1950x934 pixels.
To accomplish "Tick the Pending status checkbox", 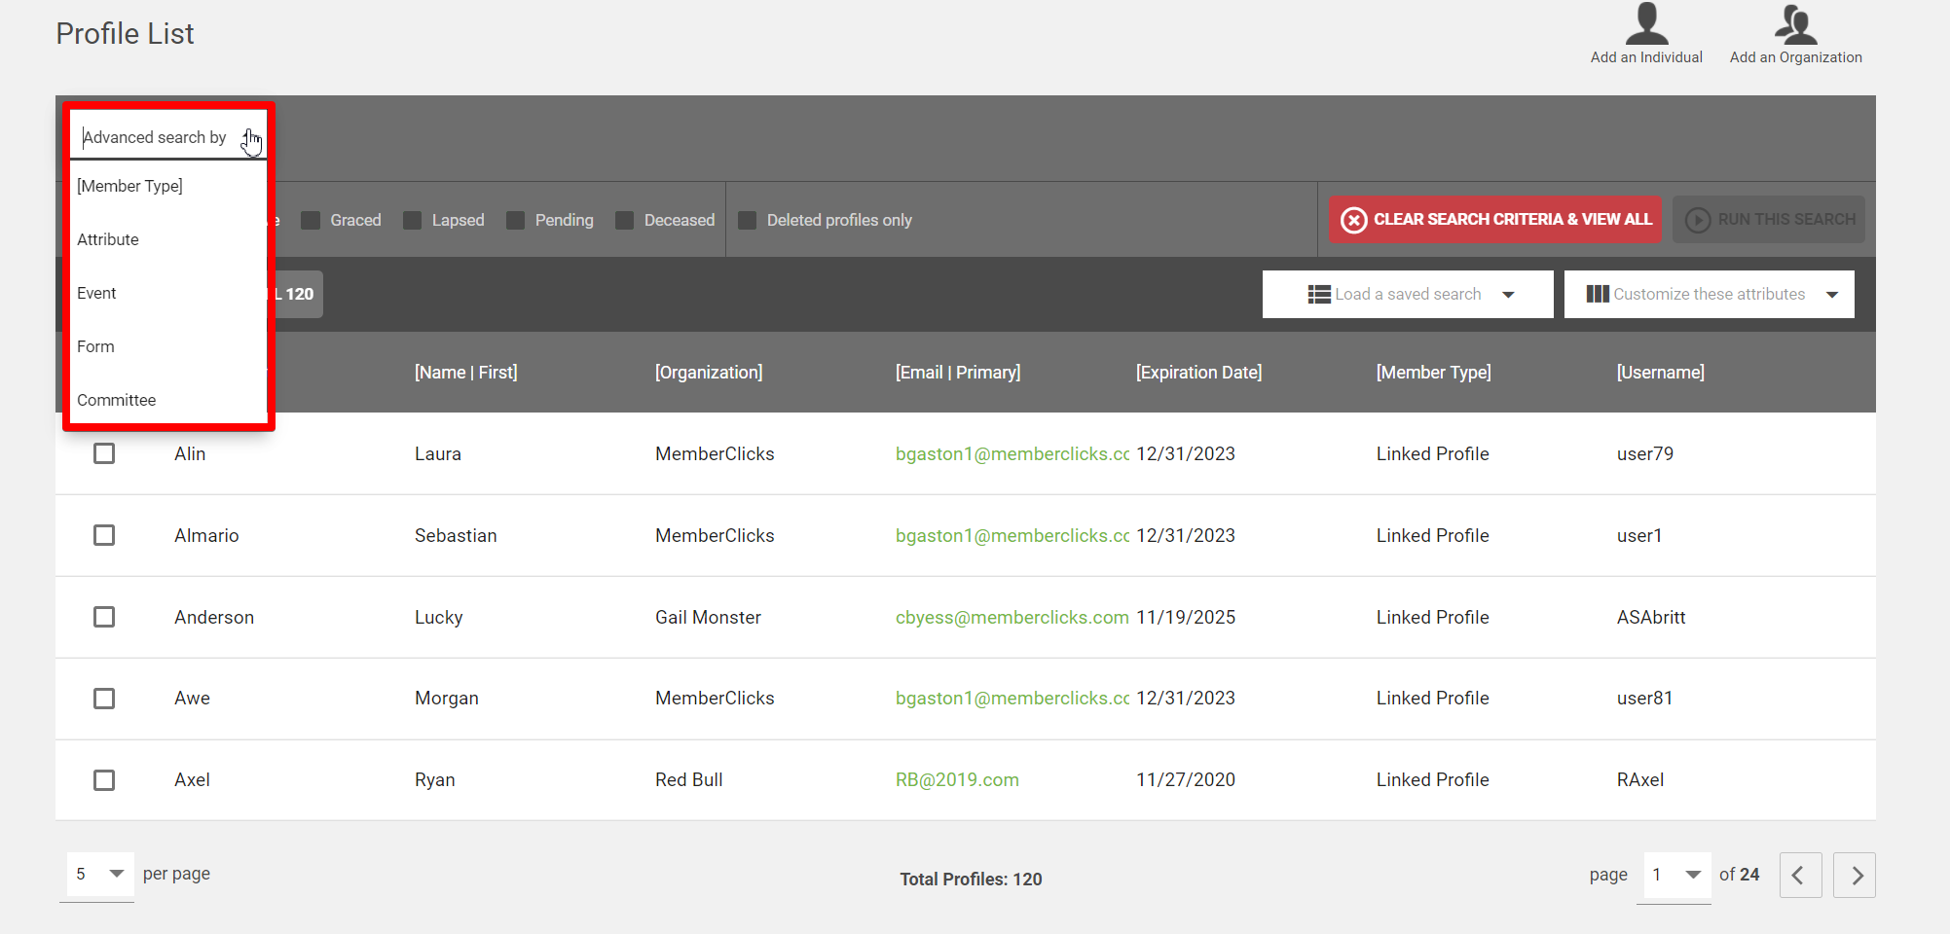I will tap(515, 220).
